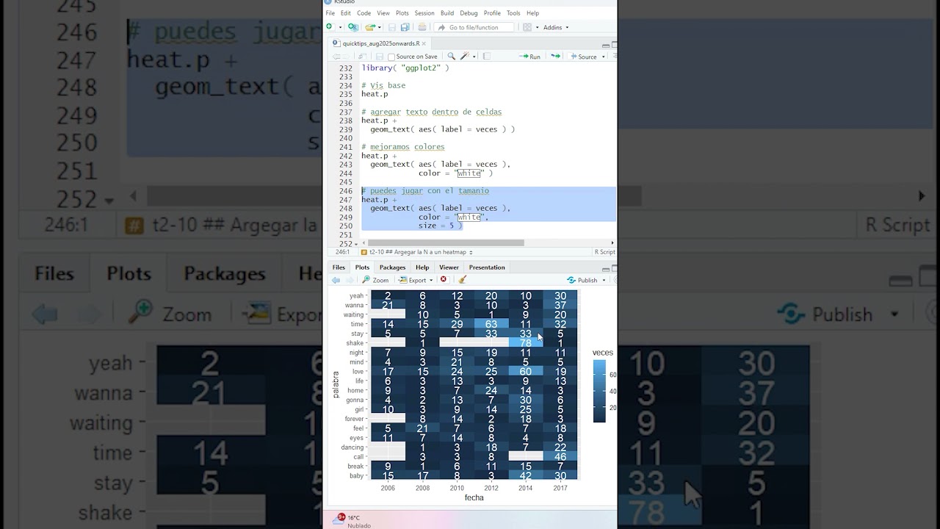940x529 pixels.
Task: Open the R Script file type selector
Action: 604,252
